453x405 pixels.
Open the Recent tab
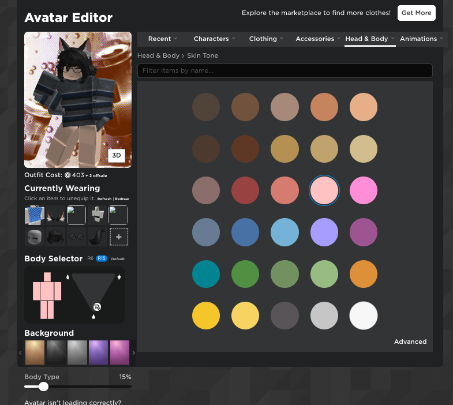pyautogui.click(x=163, y=39)
